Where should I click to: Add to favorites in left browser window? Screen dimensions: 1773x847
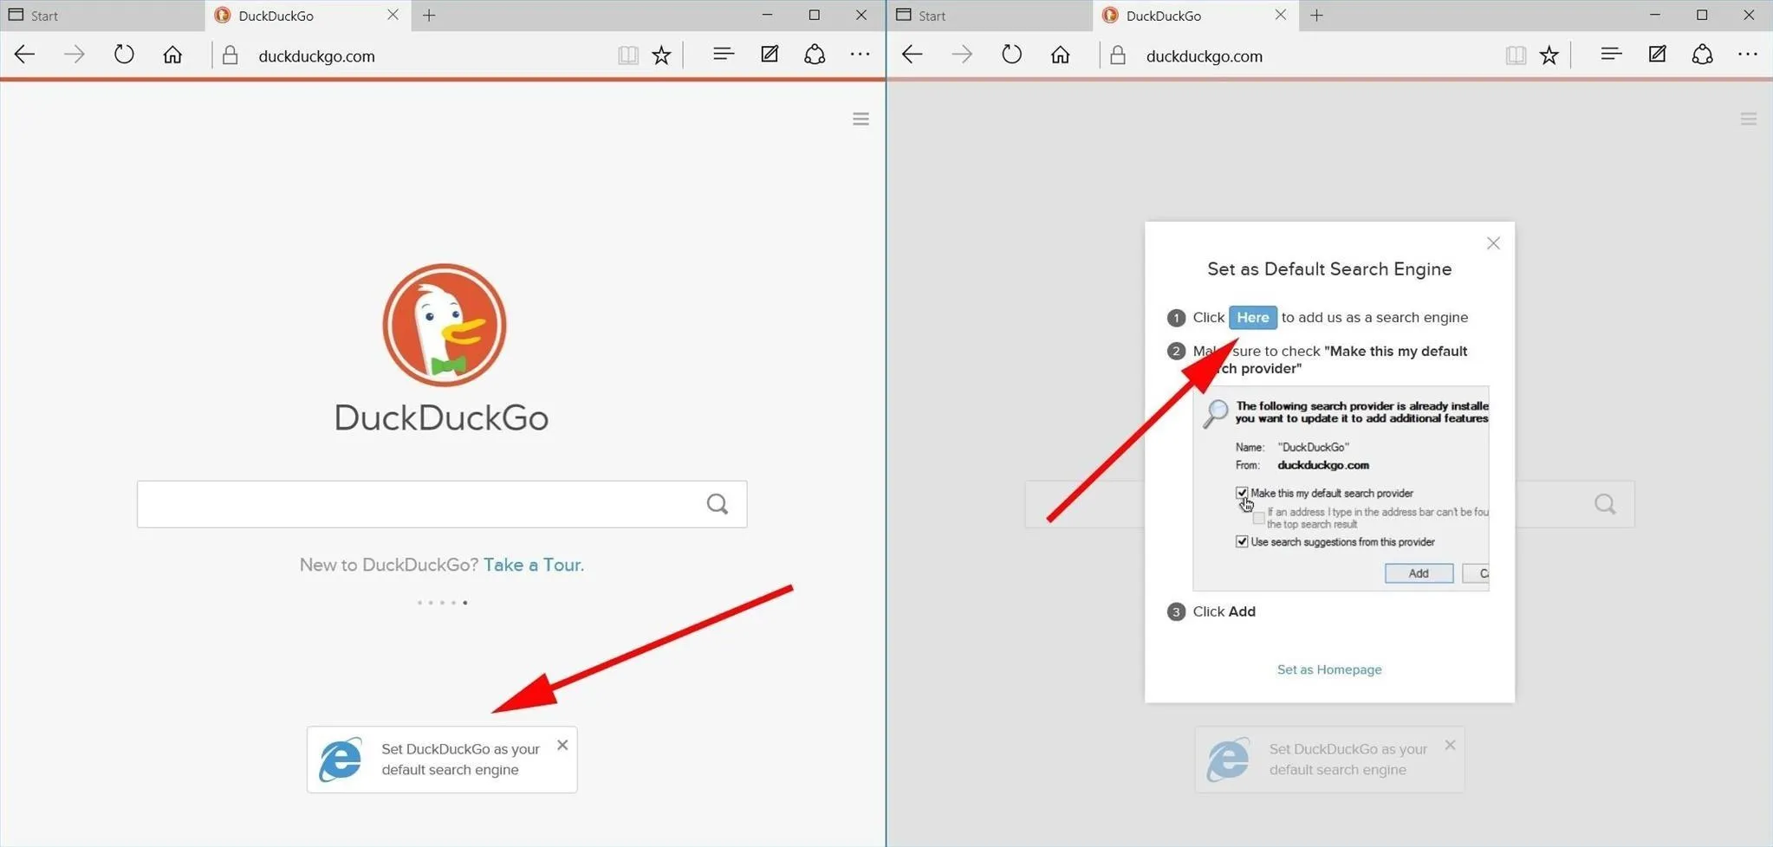tap(661, 55)
